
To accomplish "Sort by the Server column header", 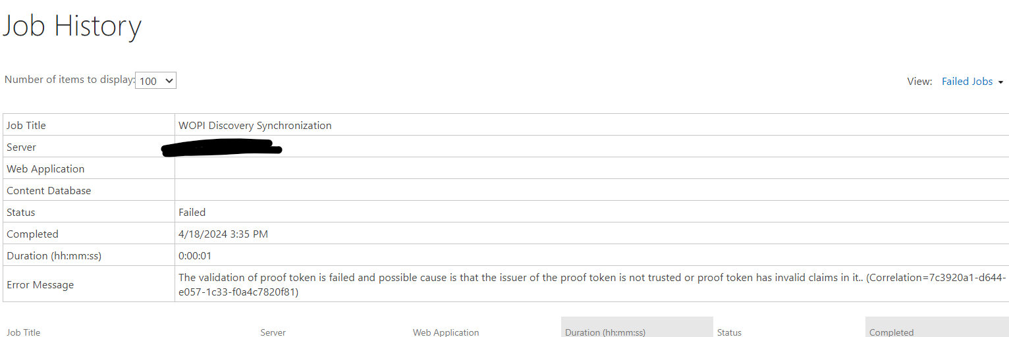I will (273, 332).
